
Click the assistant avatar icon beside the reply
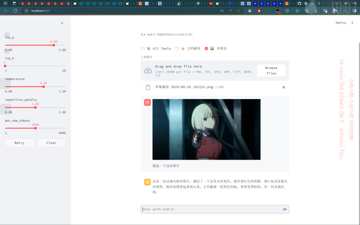pos(147,181)
